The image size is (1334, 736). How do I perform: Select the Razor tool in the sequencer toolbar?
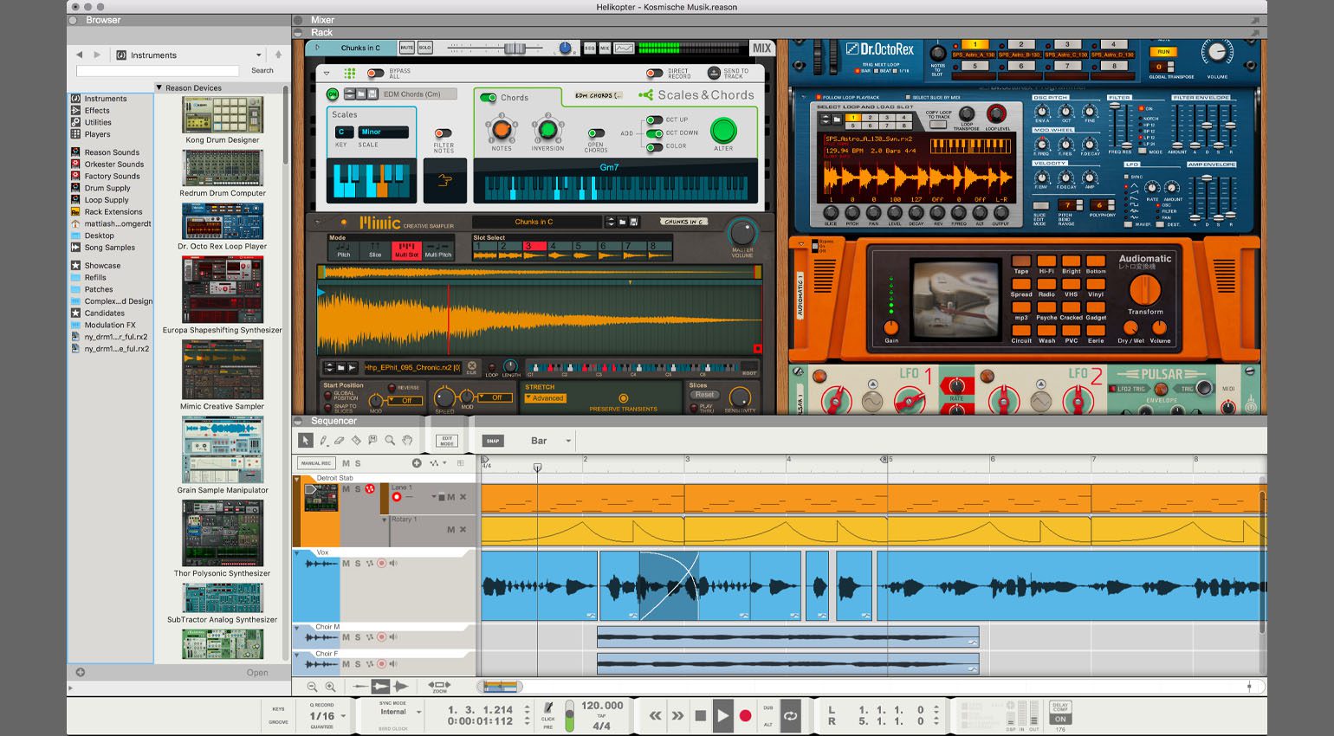click(356, 441)
